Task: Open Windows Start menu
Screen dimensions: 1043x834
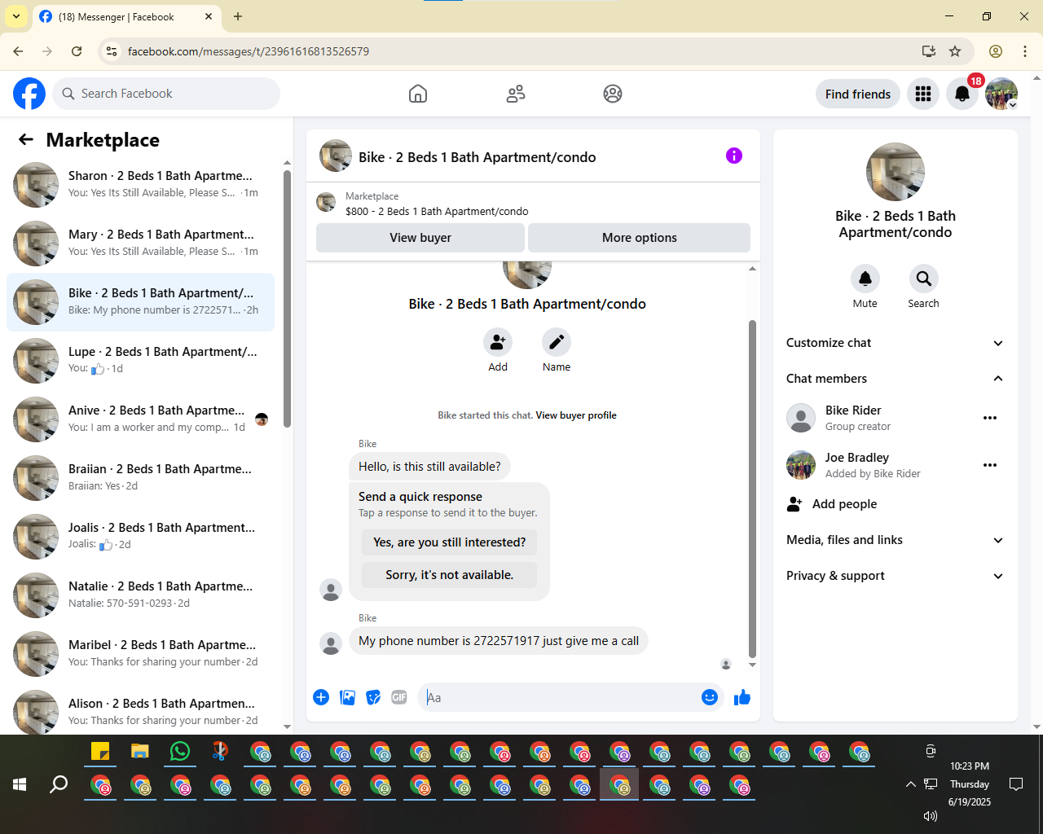Action: [20, 784]
